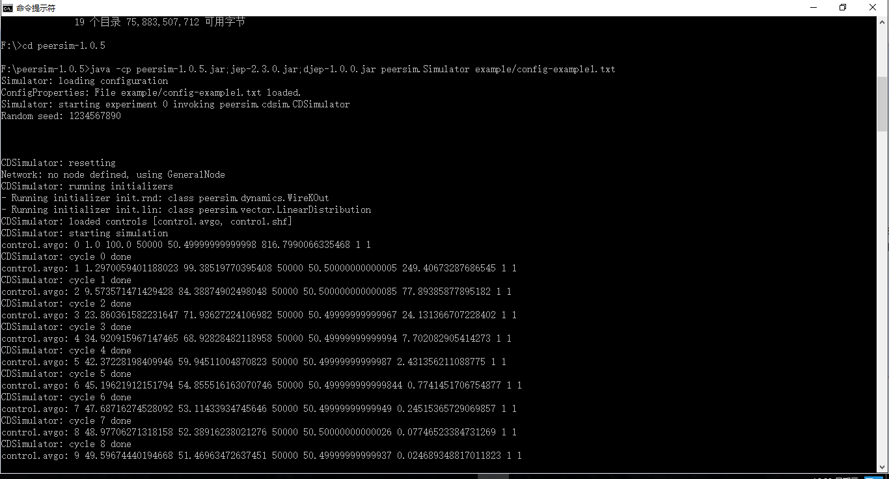889x479 pixels.
Task: Click the 命令提示符 window title text
Action: tap(36, 8)
